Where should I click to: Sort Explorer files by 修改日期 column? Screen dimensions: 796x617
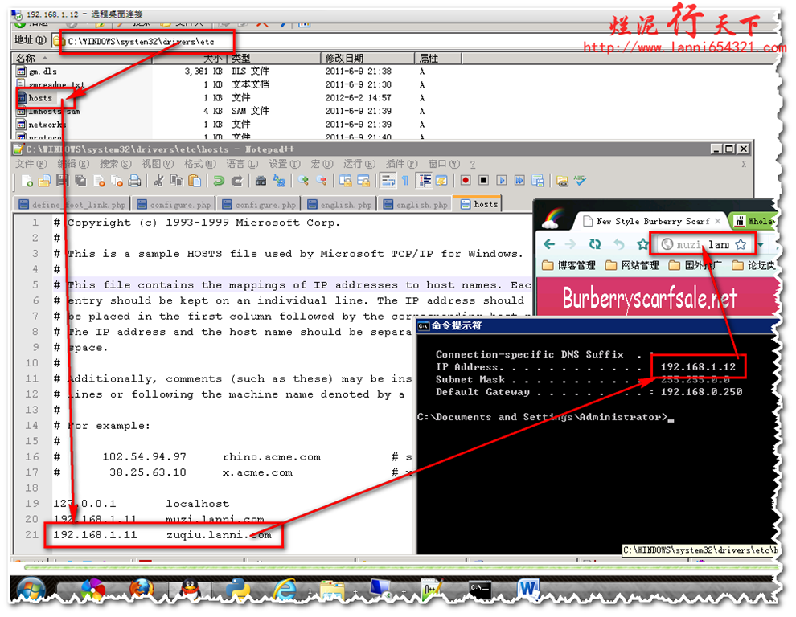pyautogui.click(x=367, y=59)
